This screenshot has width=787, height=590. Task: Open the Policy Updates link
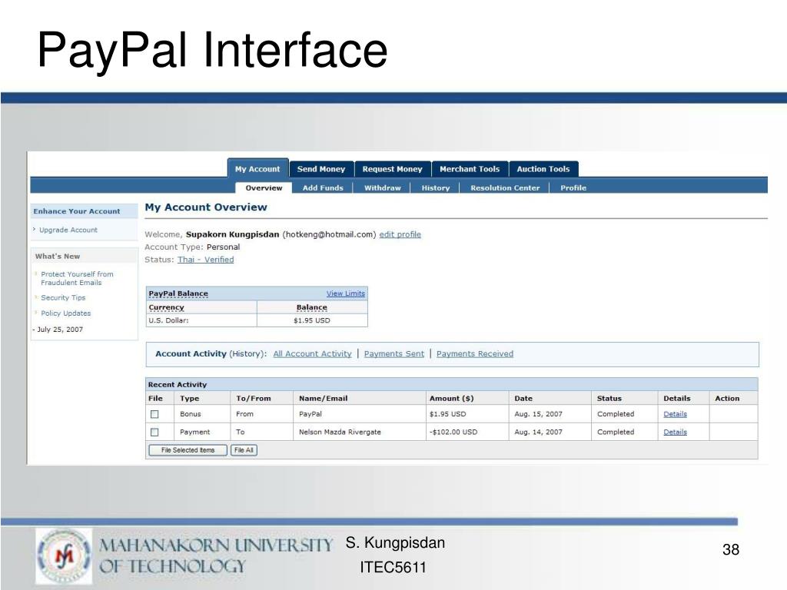pyautogui.click(x=66, y=313)
